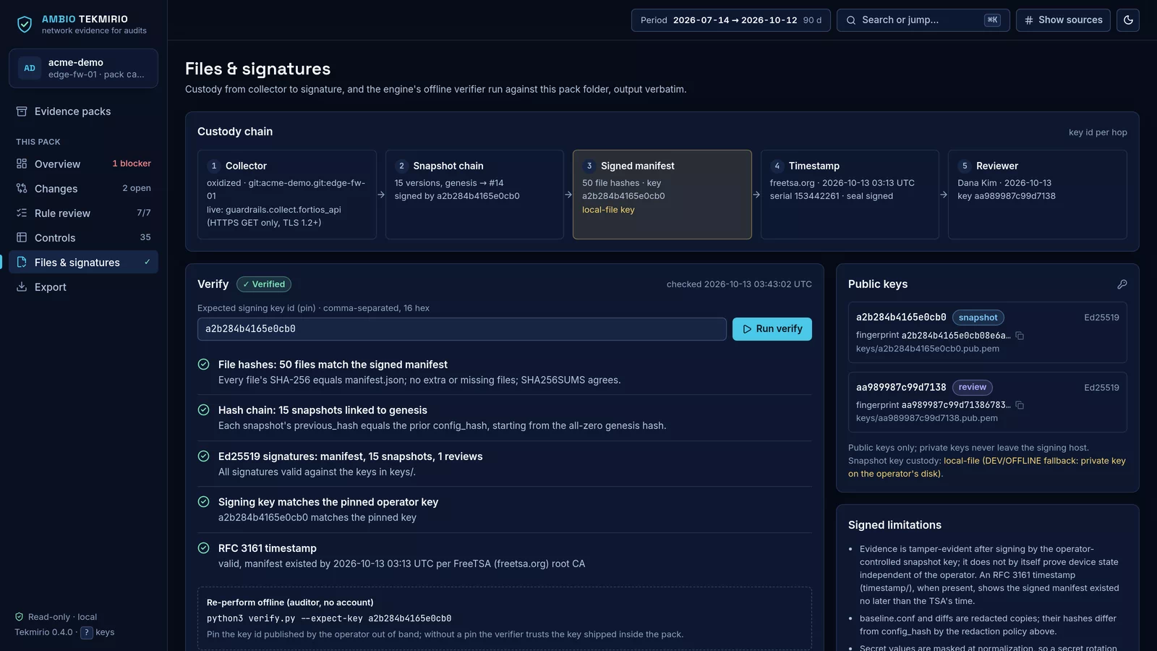This screenshot has height=651, width=1157.
Task: Select the Timestamp custody step
Action: tap(850, 195)
